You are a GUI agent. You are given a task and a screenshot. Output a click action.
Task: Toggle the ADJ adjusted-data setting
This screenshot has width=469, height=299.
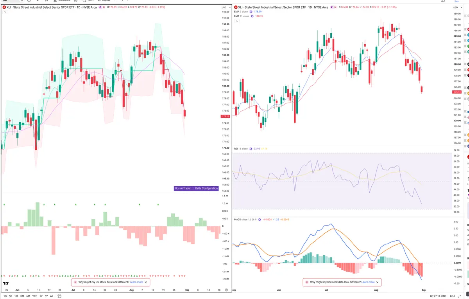point(453,296)
